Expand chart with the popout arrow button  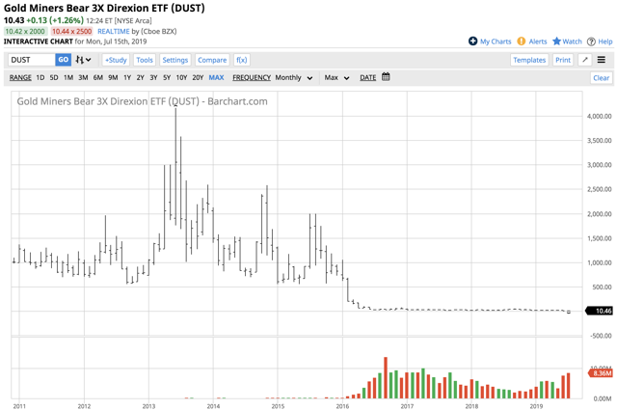[x=585, y=60]
